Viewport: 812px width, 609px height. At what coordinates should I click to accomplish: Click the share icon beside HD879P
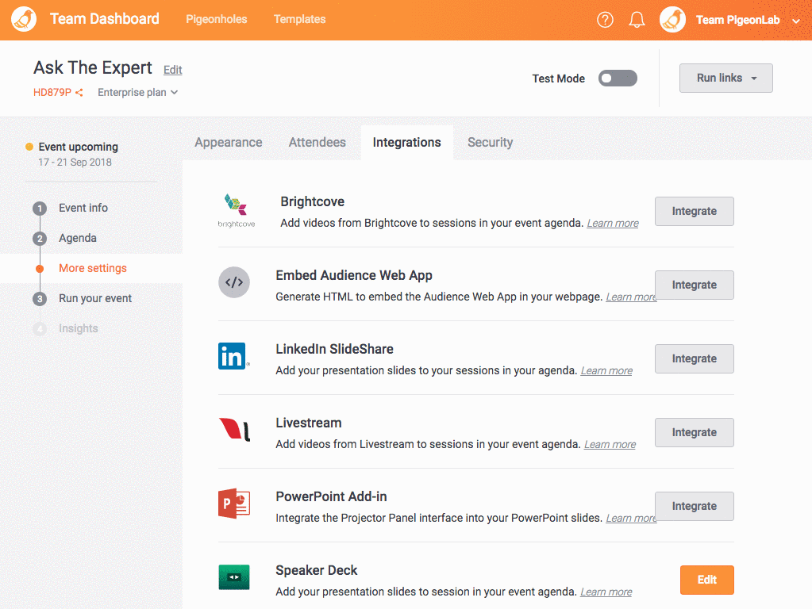pyautogui.click(x=79, y=93)
